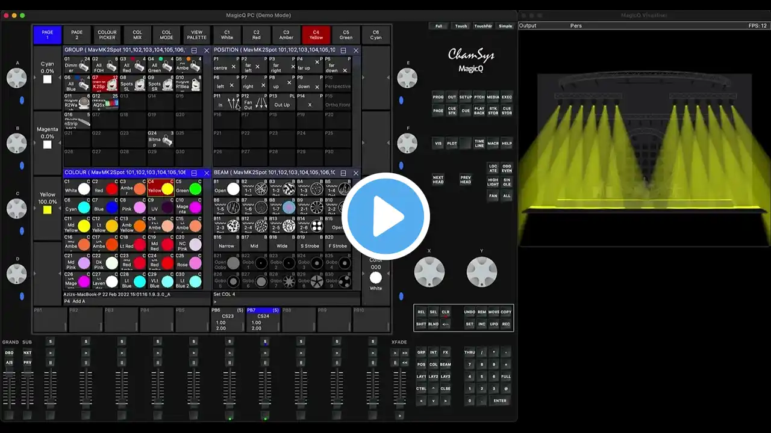Click the large blue play overlay button
771x433 pixels.
pyautogui.click(x=385, y=216)
